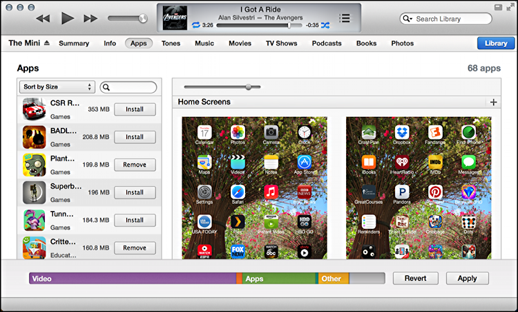Select the Clock app icon
Screen dimensions: 518x312
click(x=305, y=132)
